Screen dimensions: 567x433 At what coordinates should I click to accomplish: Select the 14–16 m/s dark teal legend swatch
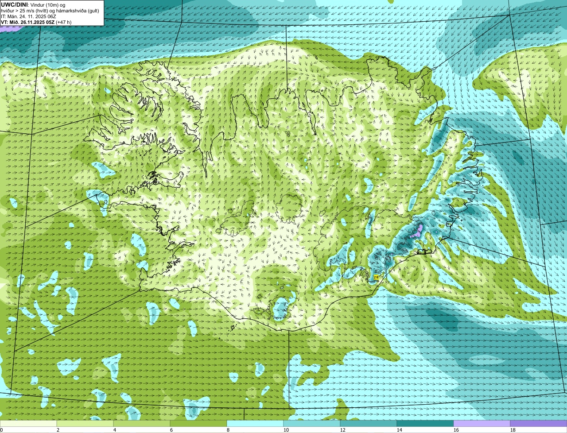(x=425, y=424)
